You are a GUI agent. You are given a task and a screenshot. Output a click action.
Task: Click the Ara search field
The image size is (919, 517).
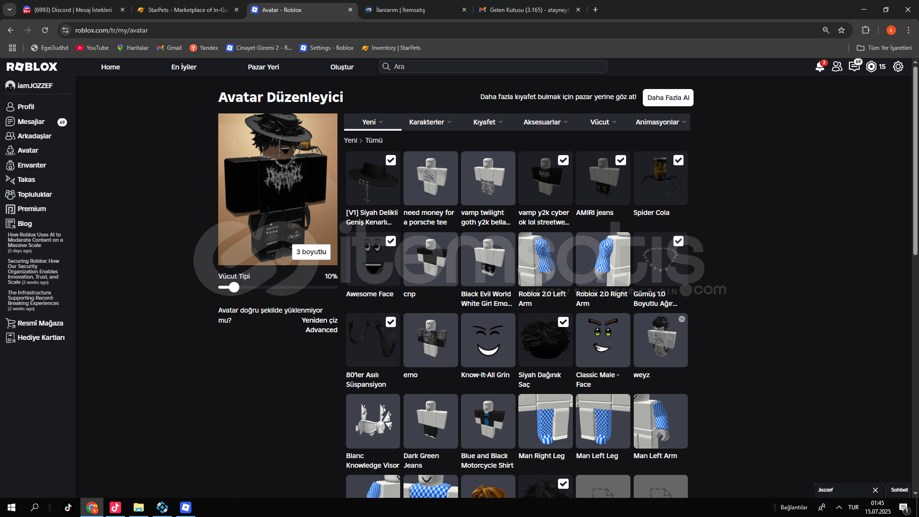(x=493, y=67)
